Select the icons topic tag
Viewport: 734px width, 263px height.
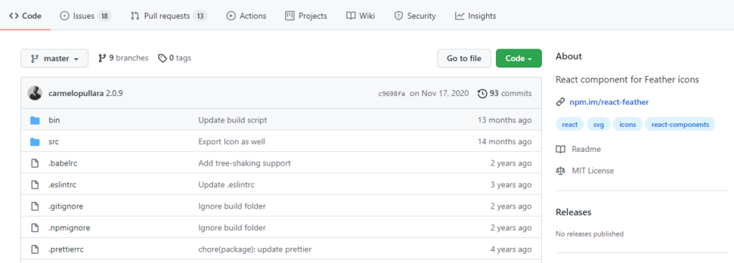tap(628, 125)
